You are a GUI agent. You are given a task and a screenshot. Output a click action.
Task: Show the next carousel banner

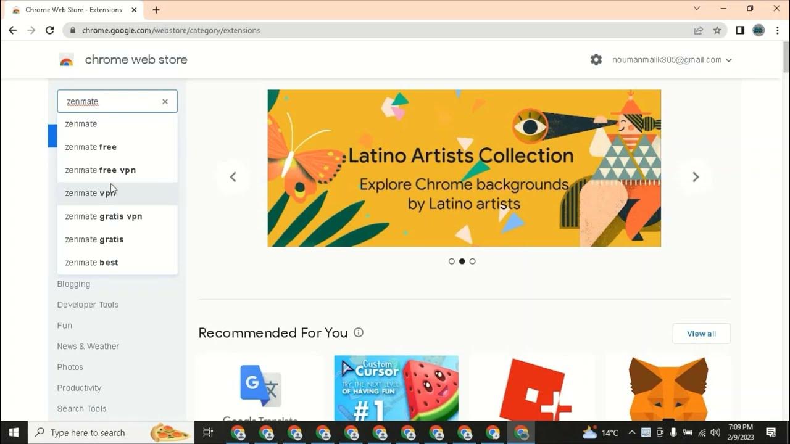pyautogui.click(x=696, y=177)
